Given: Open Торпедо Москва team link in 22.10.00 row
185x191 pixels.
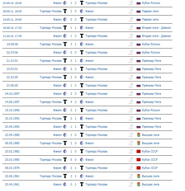Looking at the screenshot, I should [50, 77].
